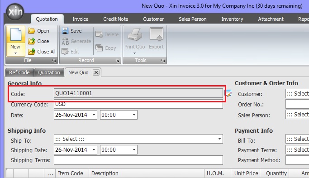Click the edit code icon beside Code field
Screen dimensions: 309x178
tap(228, 93)
